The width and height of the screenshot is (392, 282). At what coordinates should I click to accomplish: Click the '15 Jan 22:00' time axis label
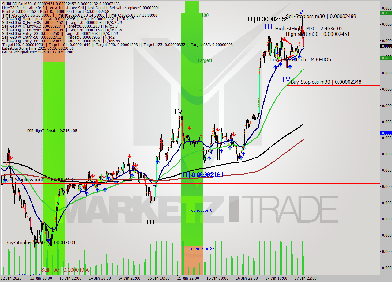(188, 278)
